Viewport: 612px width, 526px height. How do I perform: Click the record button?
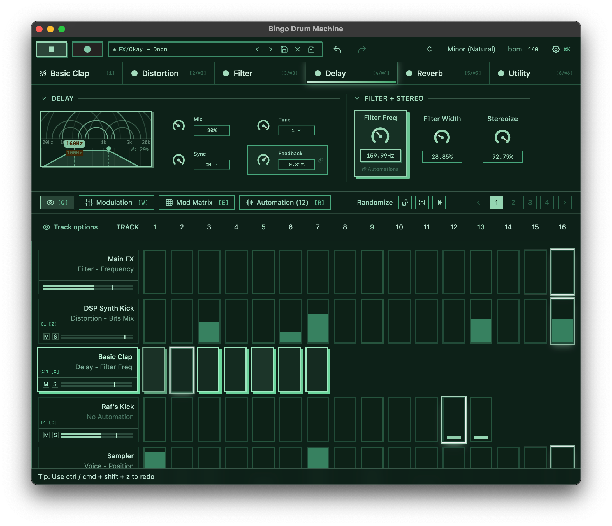click(x=87, y=49)
